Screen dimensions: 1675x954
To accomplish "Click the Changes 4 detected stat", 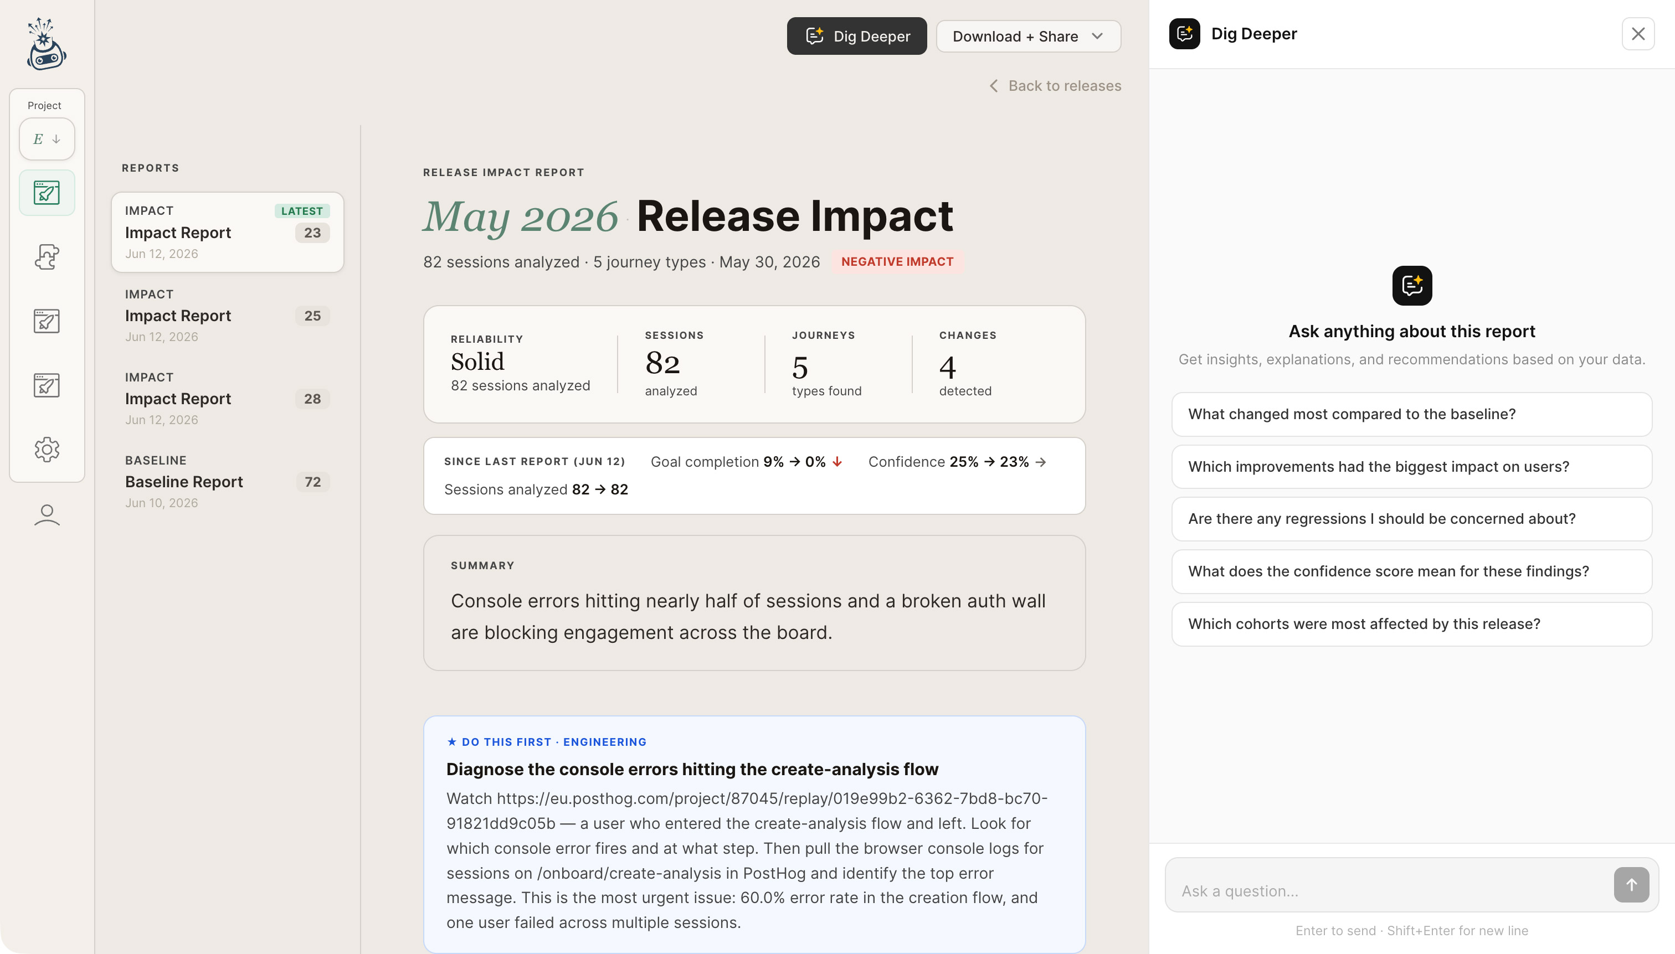I will coord(967,364).
